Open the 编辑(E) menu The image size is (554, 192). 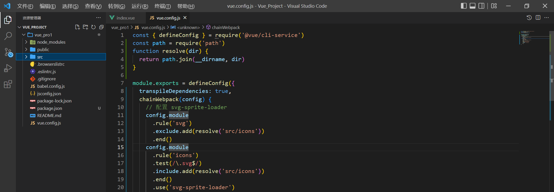point(48,6)
